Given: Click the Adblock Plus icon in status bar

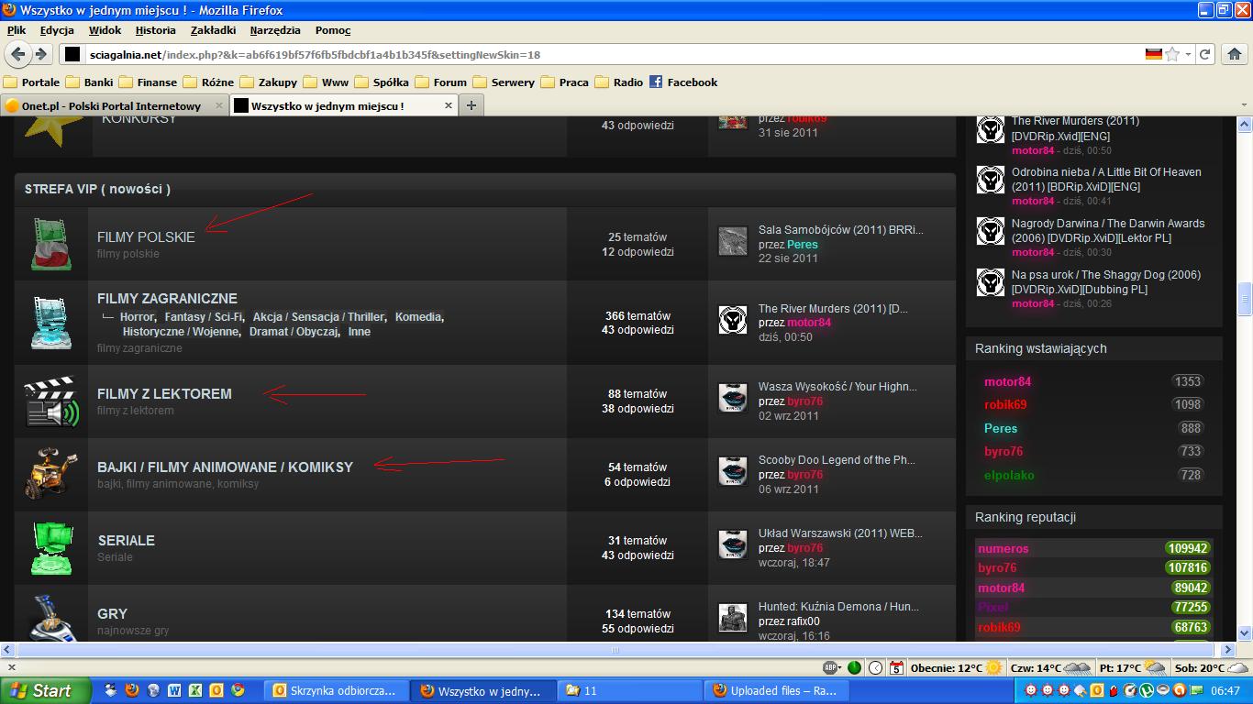Looking at the screenshot, I should 831,667.
